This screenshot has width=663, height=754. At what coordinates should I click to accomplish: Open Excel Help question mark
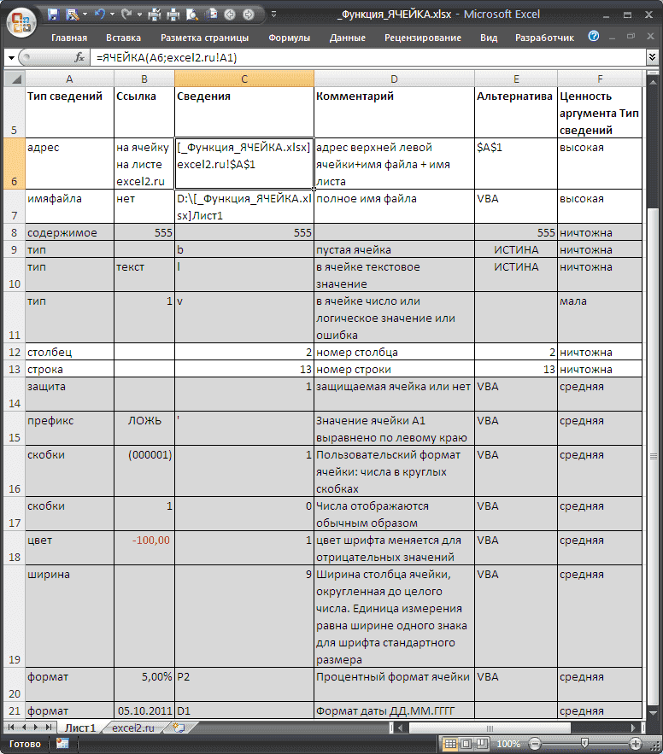click(594, 37)
